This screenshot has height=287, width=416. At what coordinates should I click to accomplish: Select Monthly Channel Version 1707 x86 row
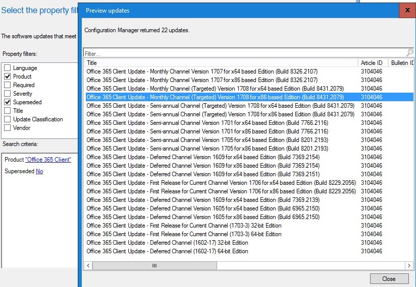tap(249, 80)
